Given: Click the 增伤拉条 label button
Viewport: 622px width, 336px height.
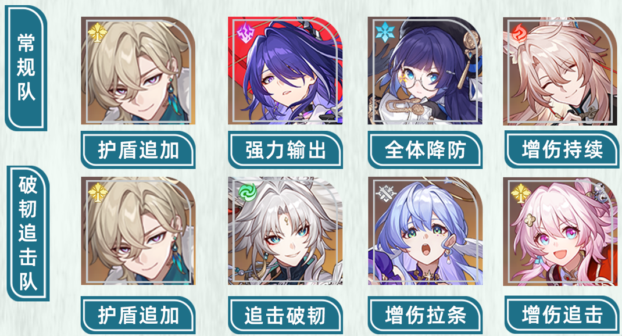Looking at the screenshot, I should click(x=425, y=316).
